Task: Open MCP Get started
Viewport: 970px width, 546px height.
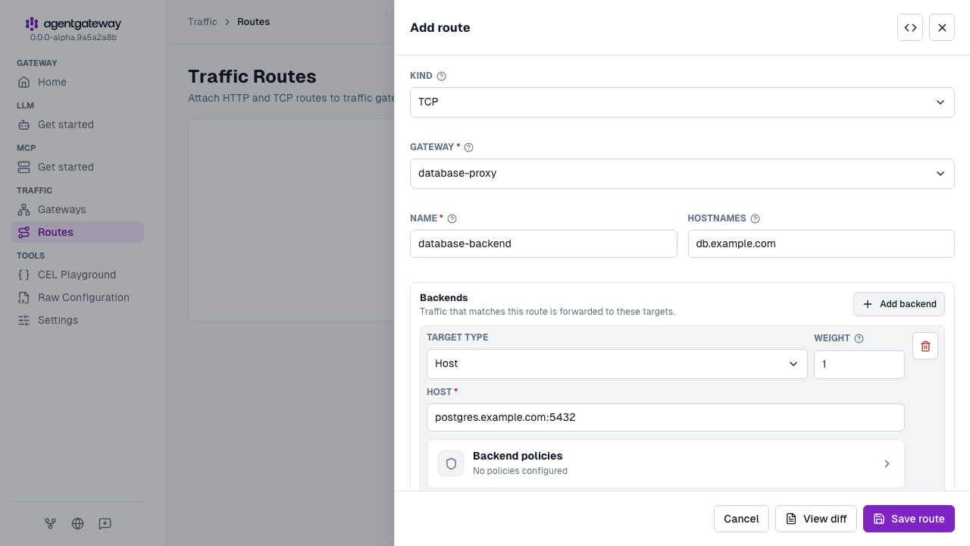Action: [x=77, y=167]
